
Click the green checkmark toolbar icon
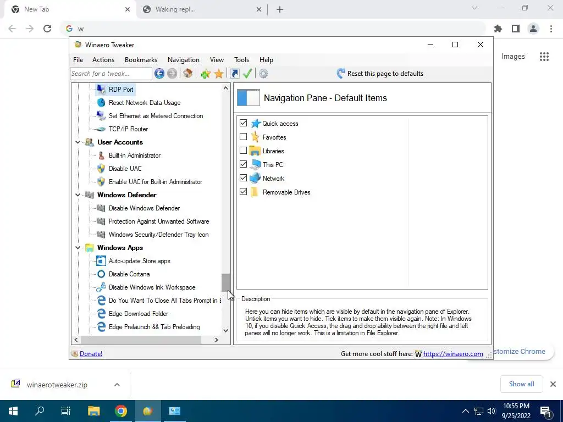[247, 74]
